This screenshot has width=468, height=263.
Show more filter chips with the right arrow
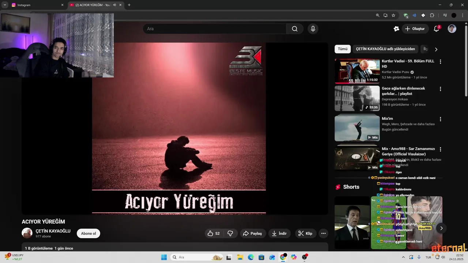tap(436, 49)
